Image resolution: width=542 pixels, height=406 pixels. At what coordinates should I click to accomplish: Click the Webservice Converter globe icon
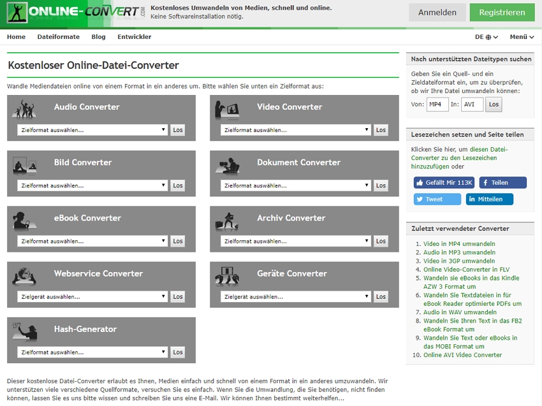[x=25, y=276]
